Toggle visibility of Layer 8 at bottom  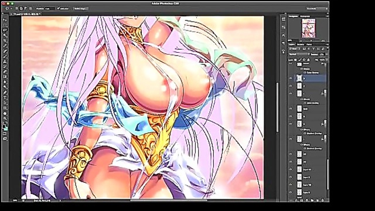tap(291, 192)
